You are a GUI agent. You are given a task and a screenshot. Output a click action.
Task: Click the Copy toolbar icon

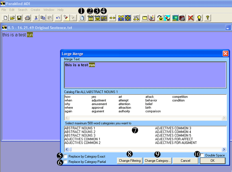[43, 18]
